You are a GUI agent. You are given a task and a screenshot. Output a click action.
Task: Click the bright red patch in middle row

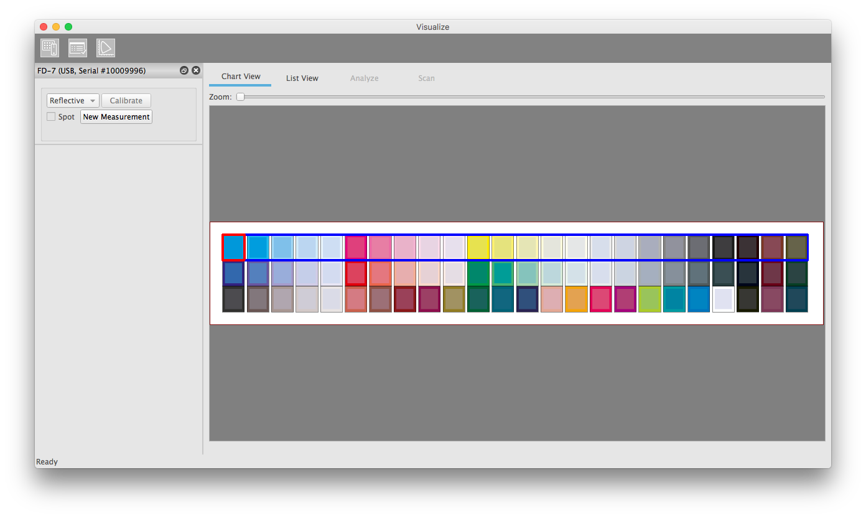[356, 274]
